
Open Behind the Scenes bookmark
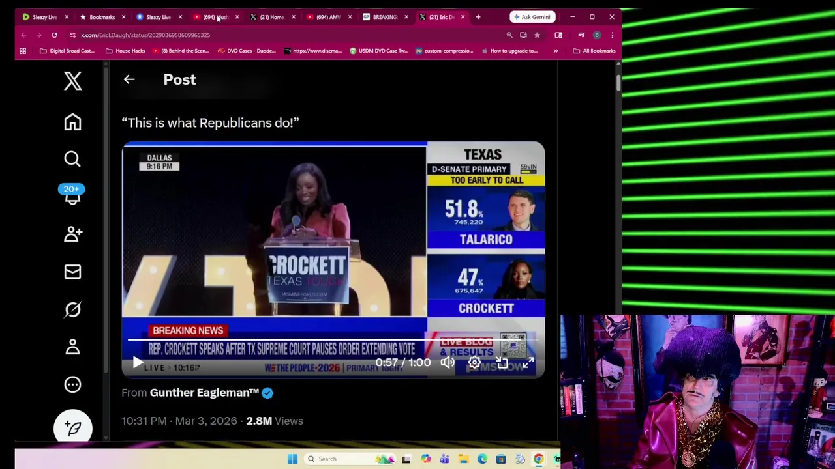(x=181, y=51)
